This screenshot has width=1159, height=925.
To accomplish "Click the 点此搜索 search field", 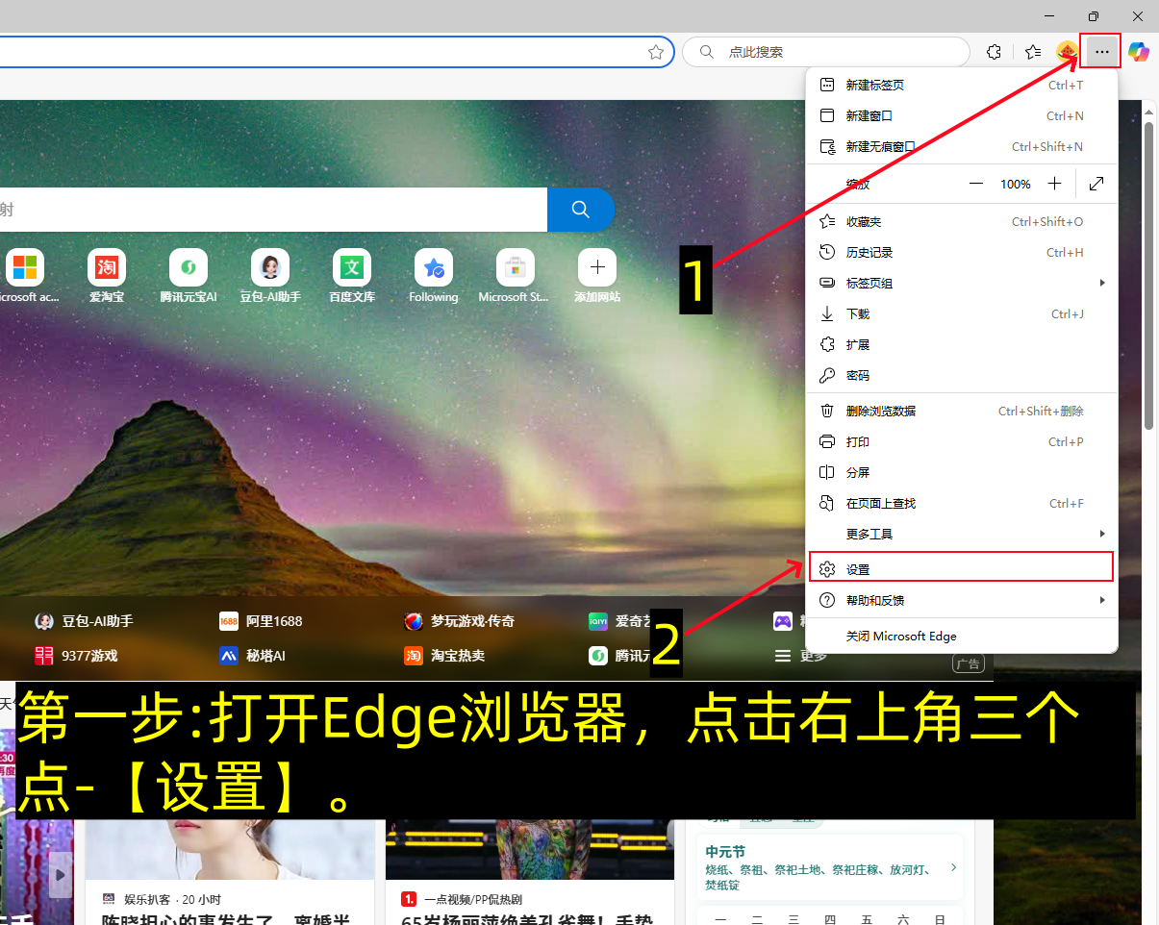I will click(827, 51).
